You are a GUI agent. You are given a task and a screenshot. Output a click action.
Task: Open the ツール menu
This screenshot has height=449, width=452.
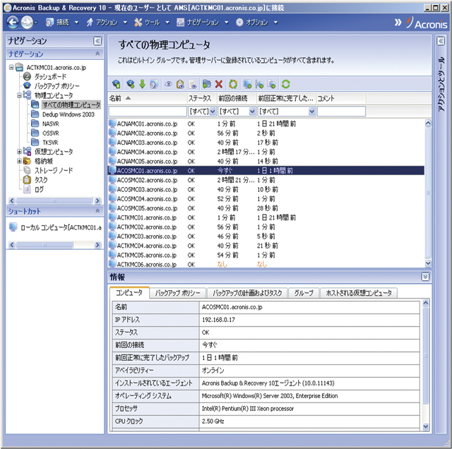tap(152, 23)
